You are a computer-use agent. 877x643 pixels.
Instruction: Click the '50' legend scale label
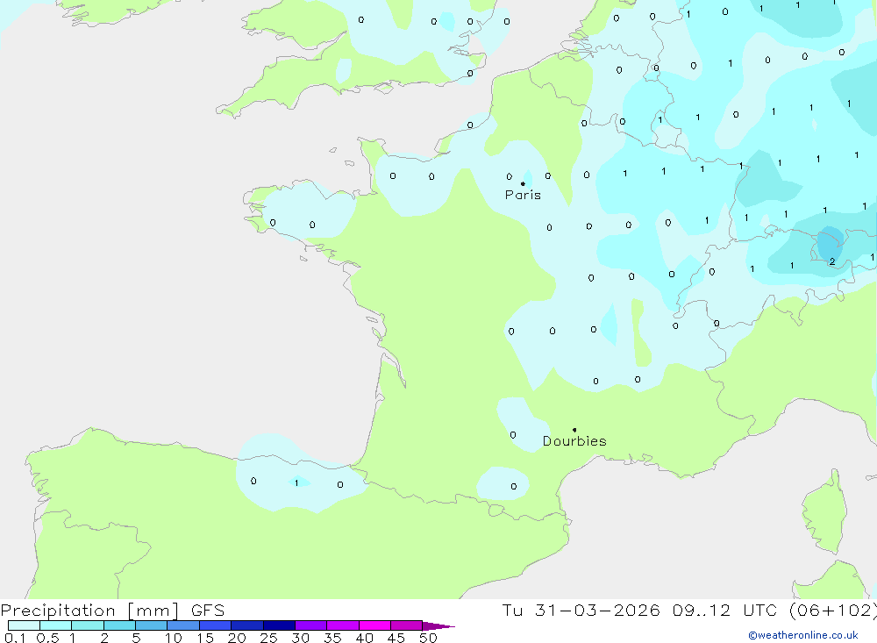pos(428,638)
